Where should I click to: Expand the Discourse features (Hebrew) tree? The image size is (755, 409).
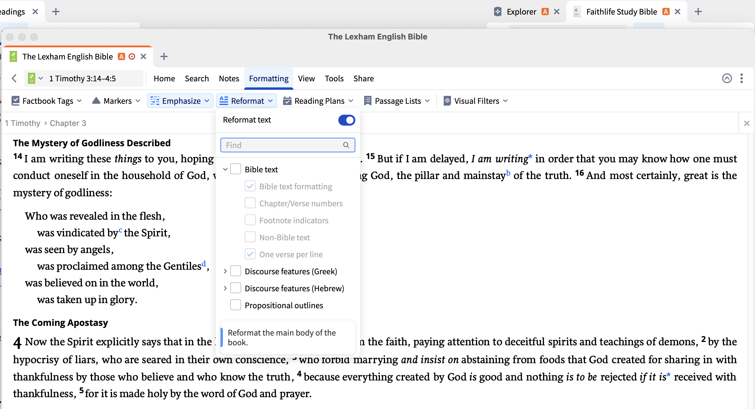pos(225,288)
